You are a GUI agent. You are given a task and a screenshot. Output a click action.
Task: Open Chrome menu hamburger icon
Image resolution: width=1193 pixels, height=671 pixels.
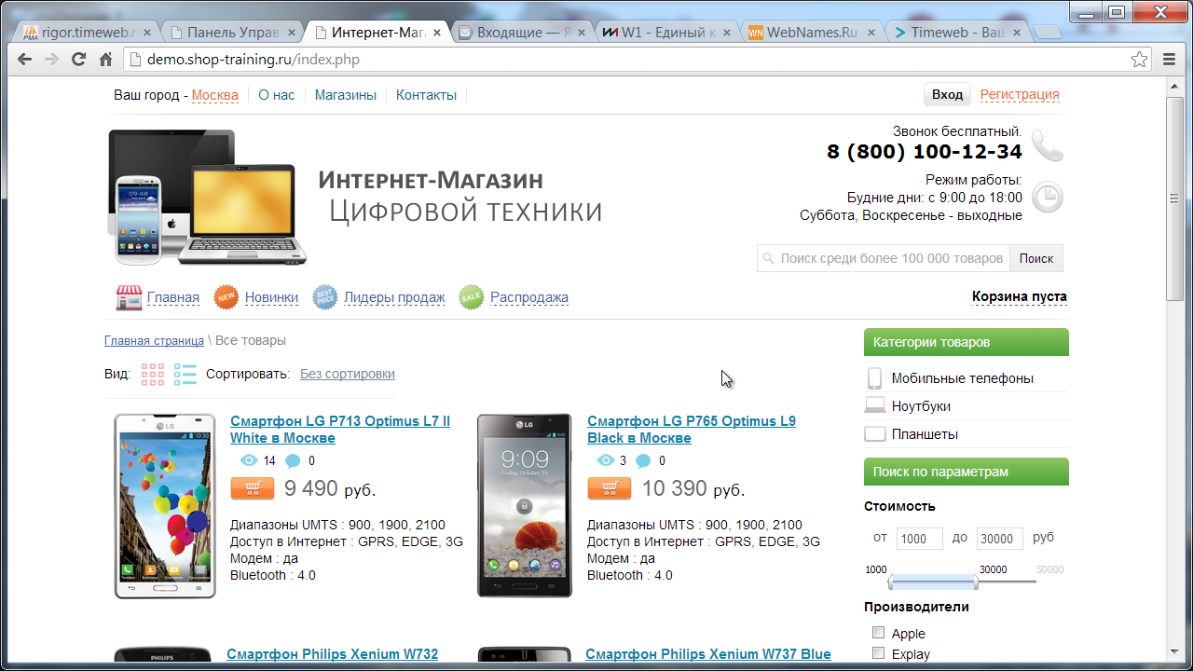1170,60
